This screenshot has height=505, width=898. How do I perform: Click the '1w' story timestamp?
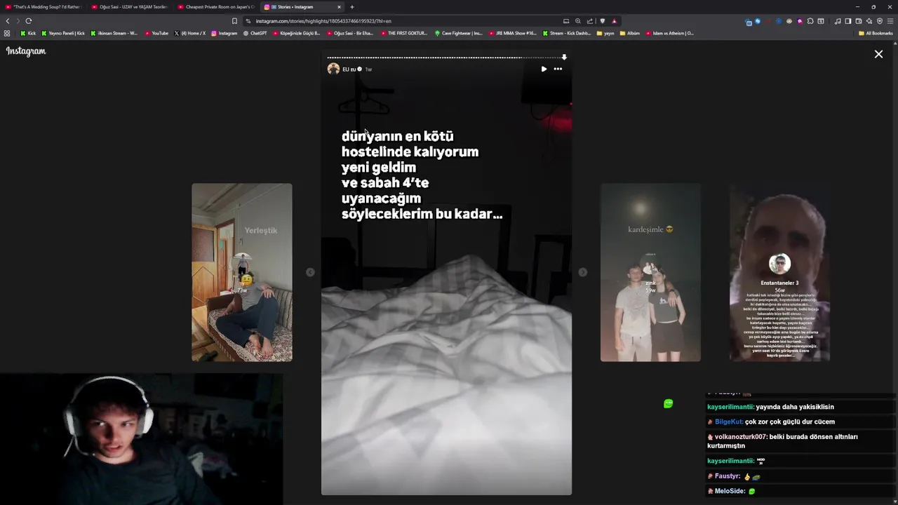pos(368,69)
